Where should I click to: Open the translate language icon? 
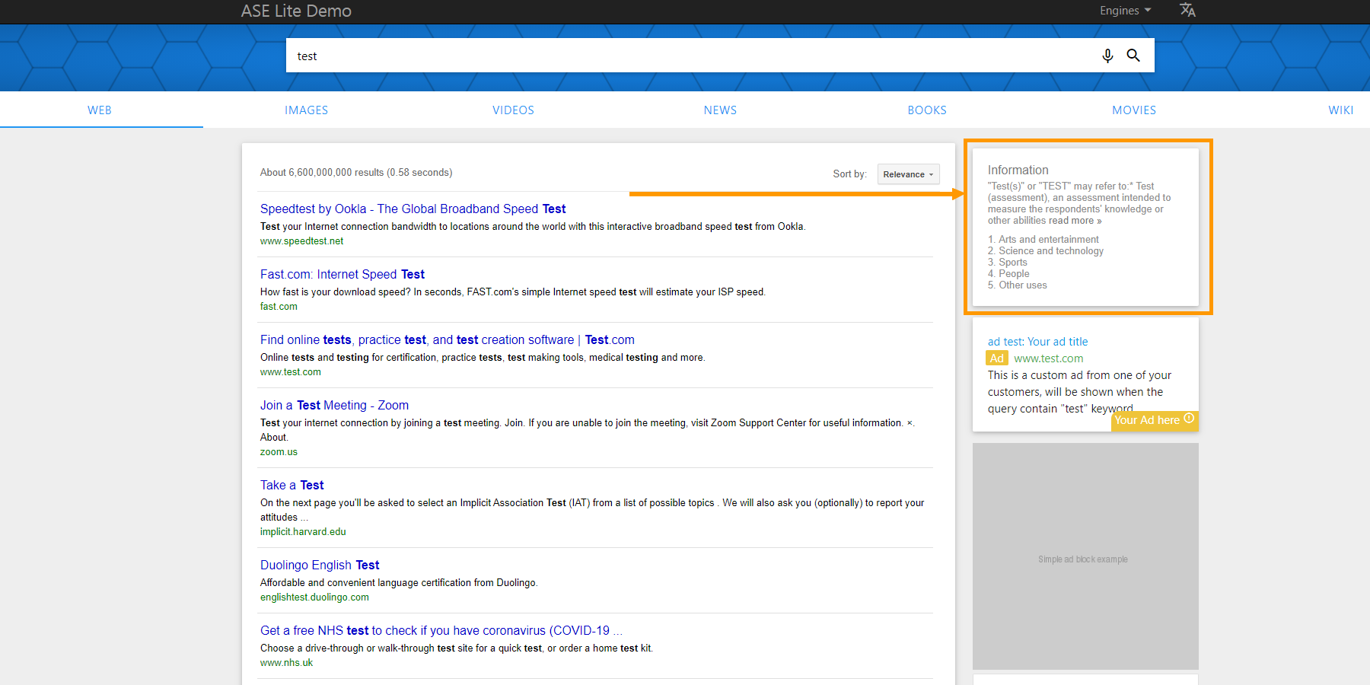1187,10
